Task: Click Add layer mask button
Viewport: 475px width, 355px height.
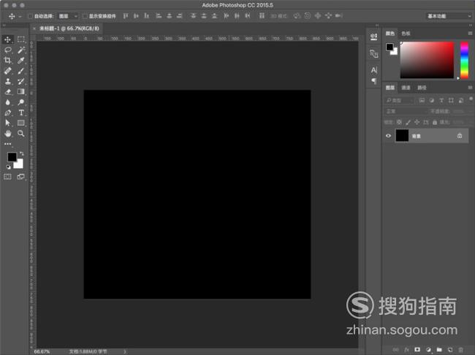Action: pos(417,350)
